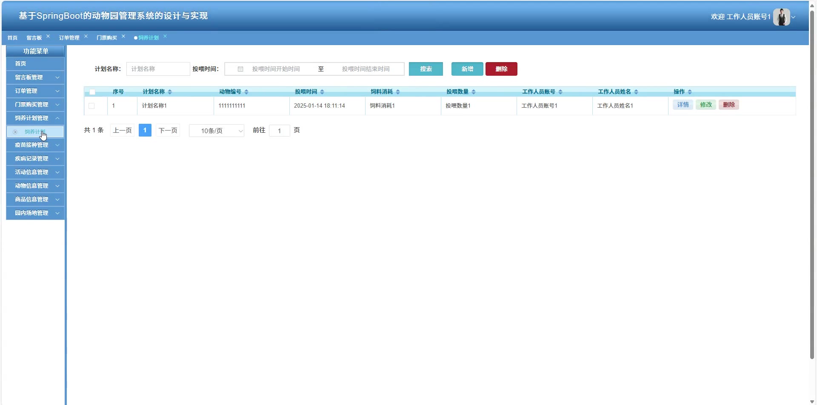
Task: Expand the 订单管理 sidebar menu
Action: 35,91
